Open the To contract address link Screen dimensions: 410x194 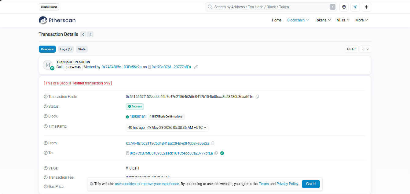[171, 153]
